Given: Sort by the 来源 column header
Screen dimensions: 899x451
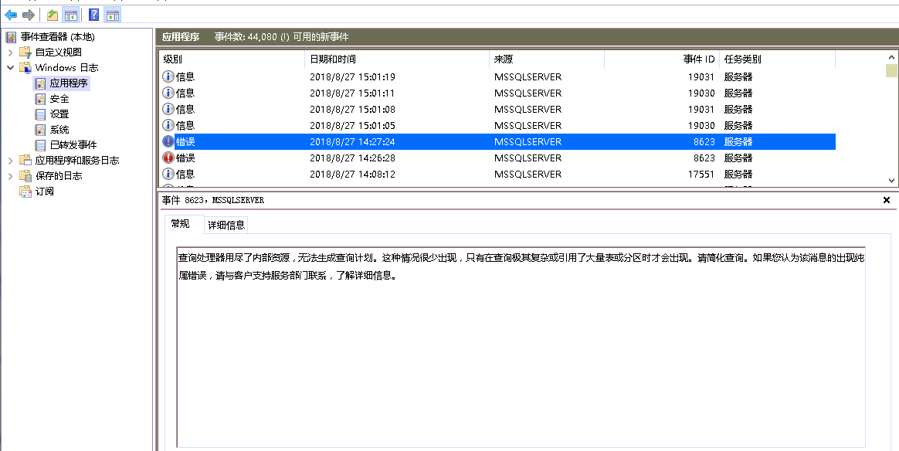Looking at the screenshot, I should pyautogui.click(x=547, y=59).
